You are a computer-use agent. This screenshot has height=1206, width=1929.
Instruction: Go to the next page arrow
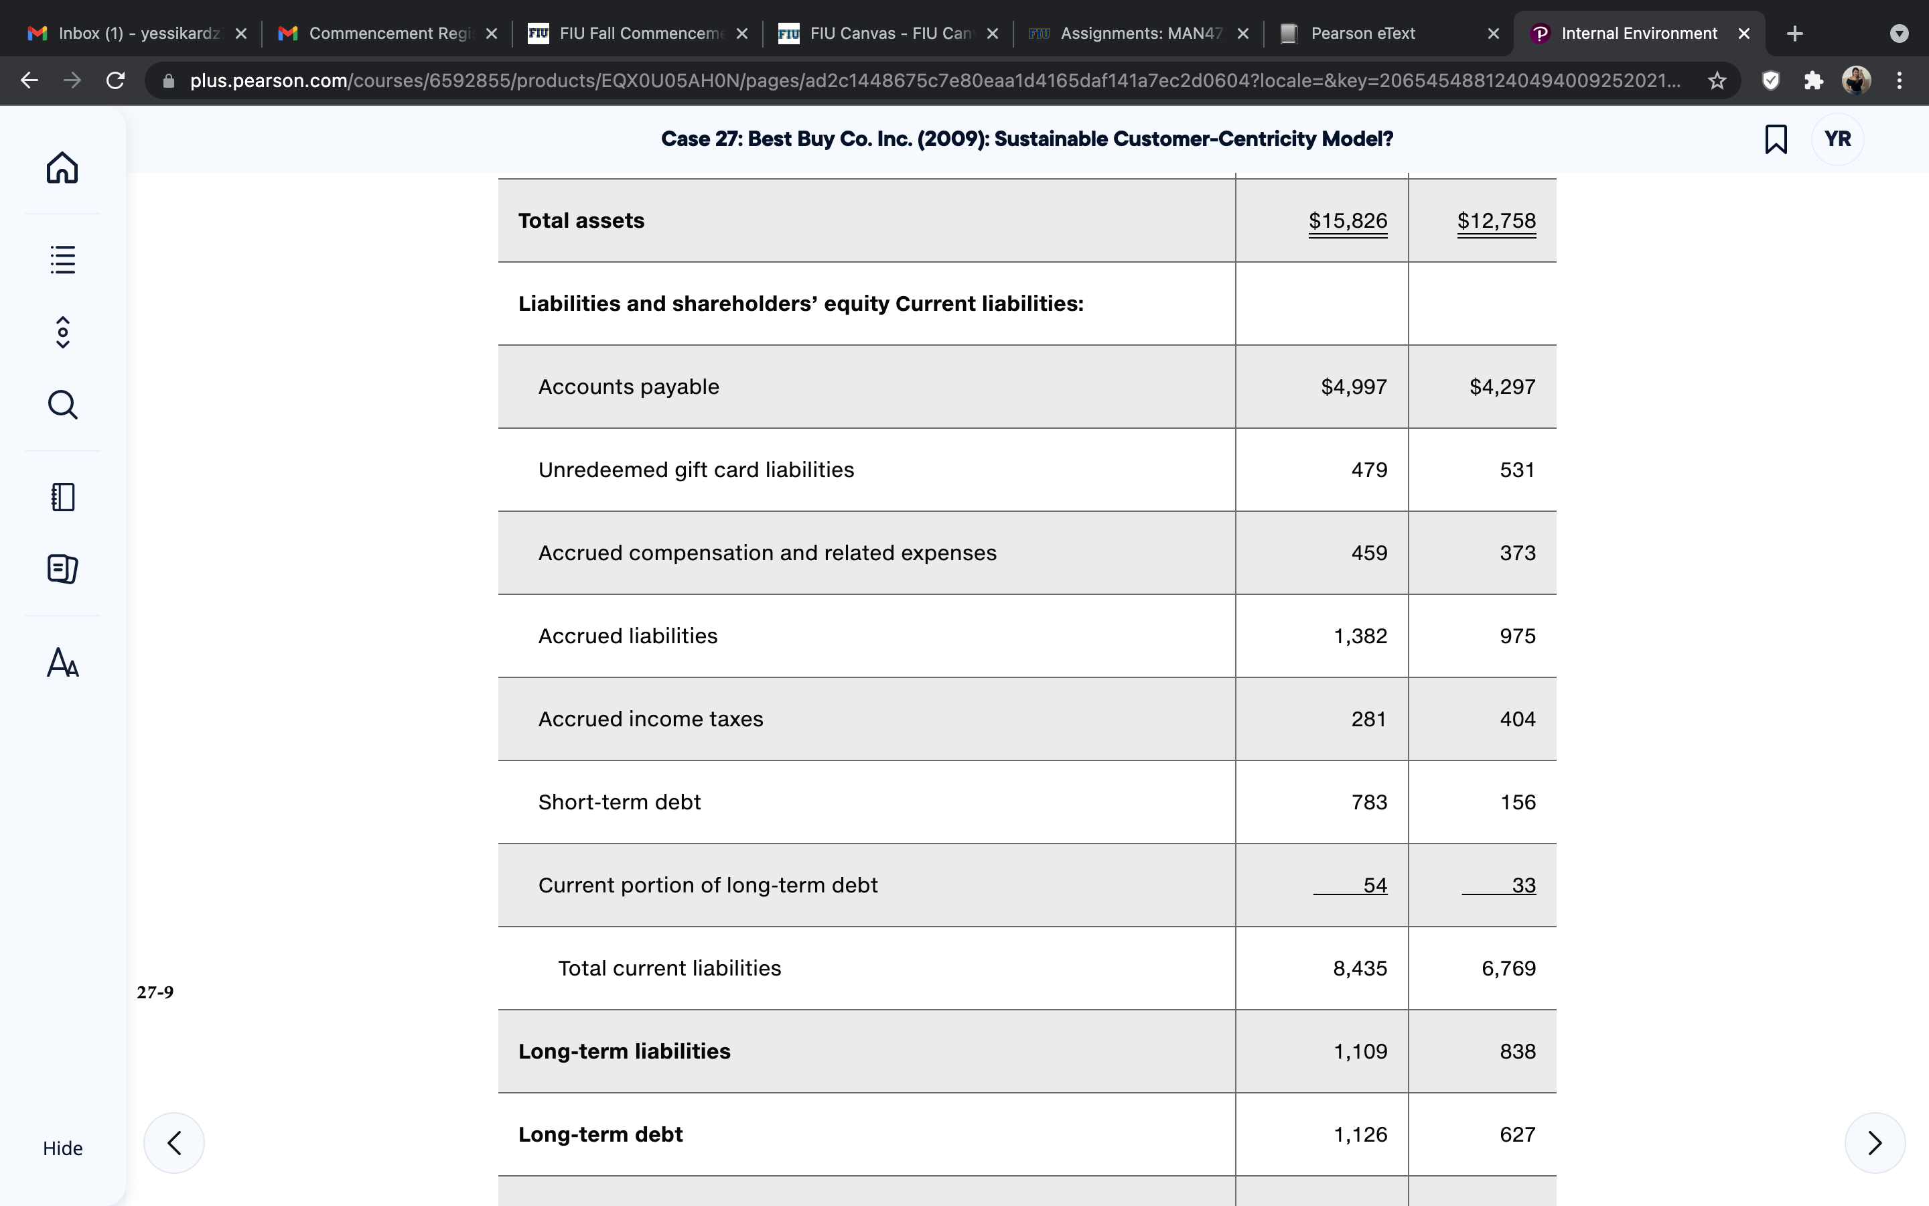(1875, 1142)
